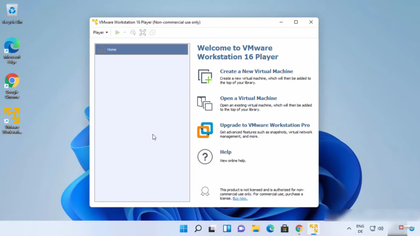Switch the ENG DE input language
This screenshot has height=236, width=420.
click(x=360, y=229)
